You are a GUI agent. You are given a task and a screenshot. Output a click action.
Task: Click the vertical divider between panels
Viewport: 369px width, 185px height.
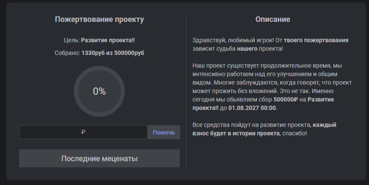pyautogui.click(x=186, y=91)
